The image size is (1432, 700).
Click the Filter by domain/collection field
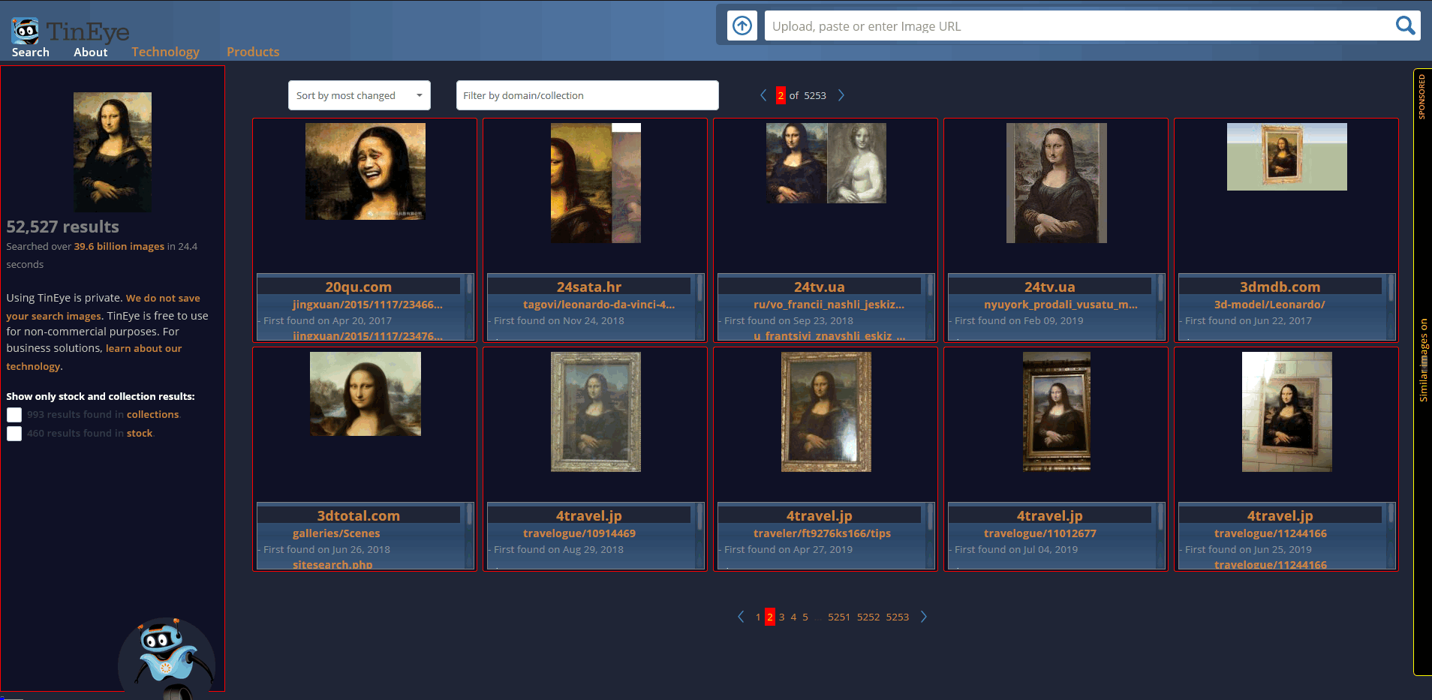(x=588, y=95)
